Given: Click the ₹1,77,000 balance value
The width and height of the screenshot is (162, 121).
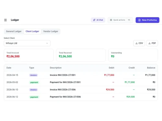Looking at the screenshot, I should [150, 75].
